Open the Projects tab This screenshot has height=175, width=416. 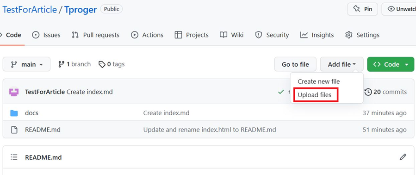pos(192,35)
